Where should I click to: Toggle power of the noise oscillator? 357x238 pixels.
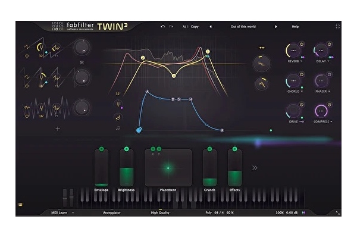coord(27,116)
